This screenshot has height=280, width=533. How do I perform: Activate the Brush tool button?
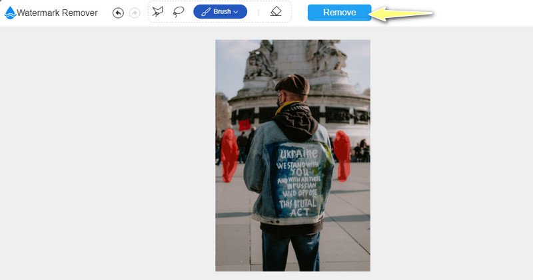click(x=220, y=12)
